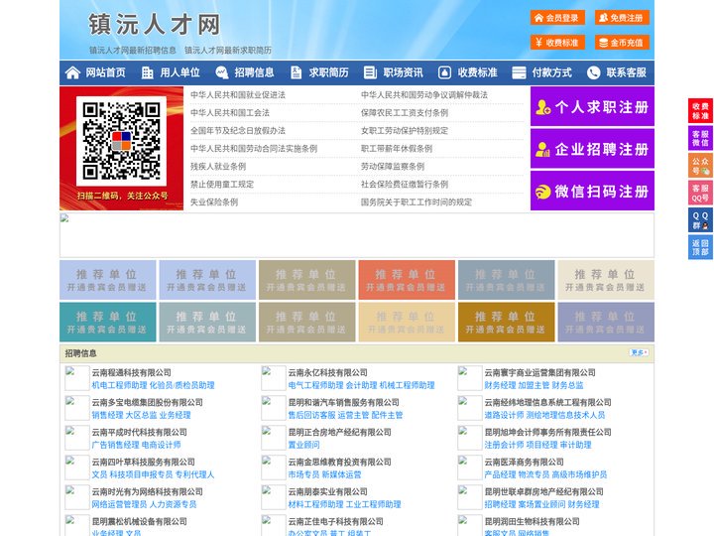This screenshot has height=536, width=714.
Task: Click the 微信扫码注册 banner
Action: pos(592,191)
